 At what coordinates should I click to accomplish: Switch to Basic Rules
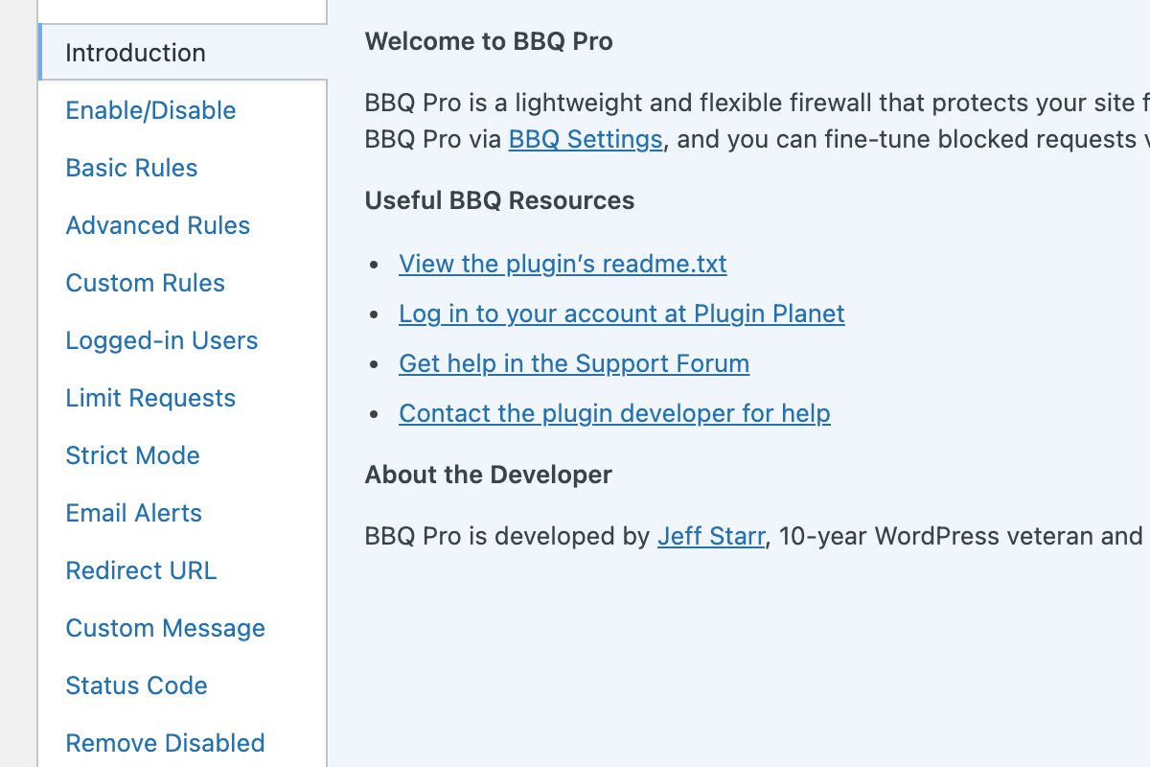coord(131,168)
